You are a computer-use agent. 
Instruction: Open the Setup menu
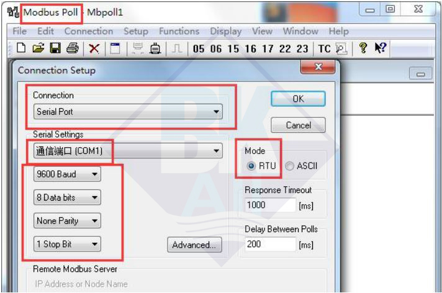[x=136, y=31]
